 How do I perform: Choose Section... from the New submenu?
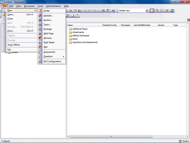(52, 20)
